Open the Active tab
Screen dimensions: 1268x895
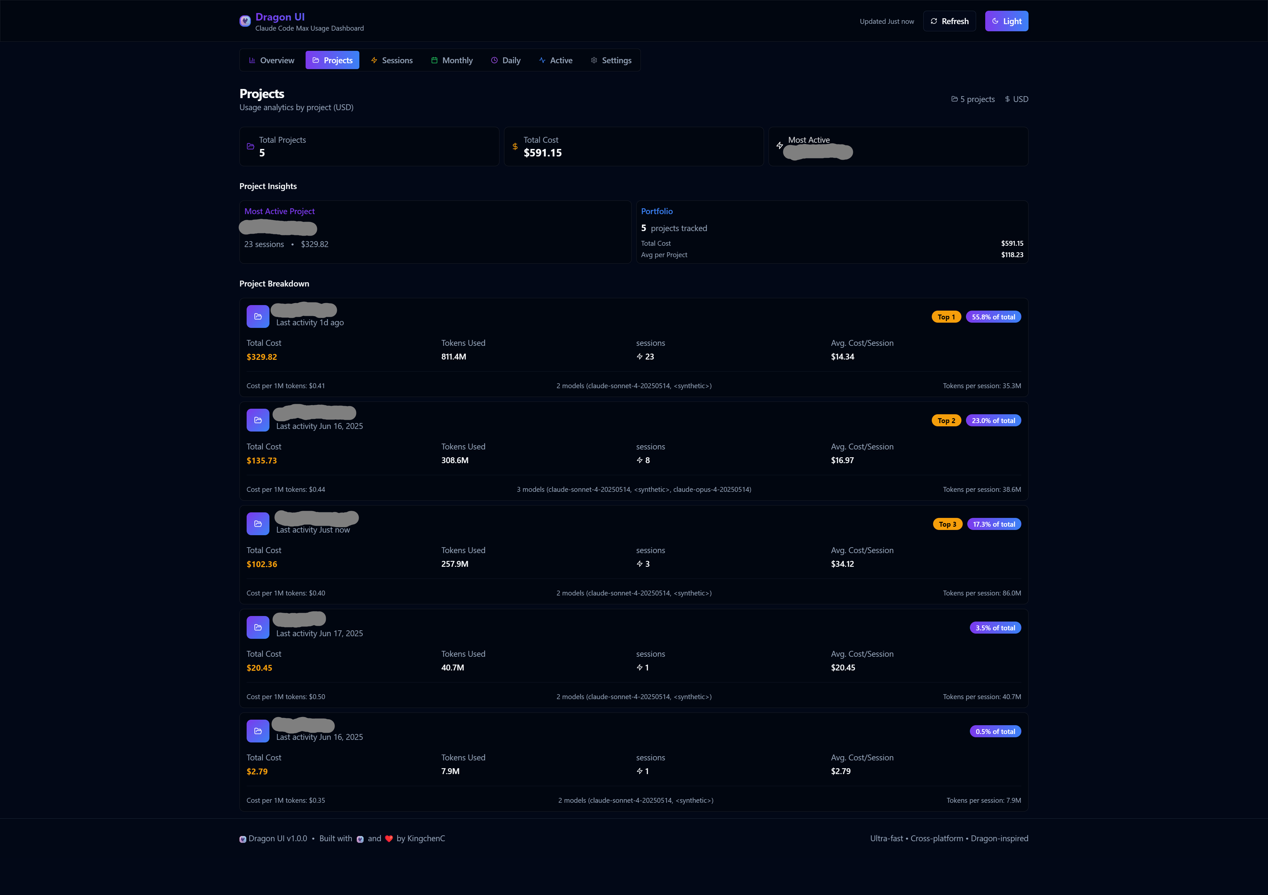[x=555, y=60]
